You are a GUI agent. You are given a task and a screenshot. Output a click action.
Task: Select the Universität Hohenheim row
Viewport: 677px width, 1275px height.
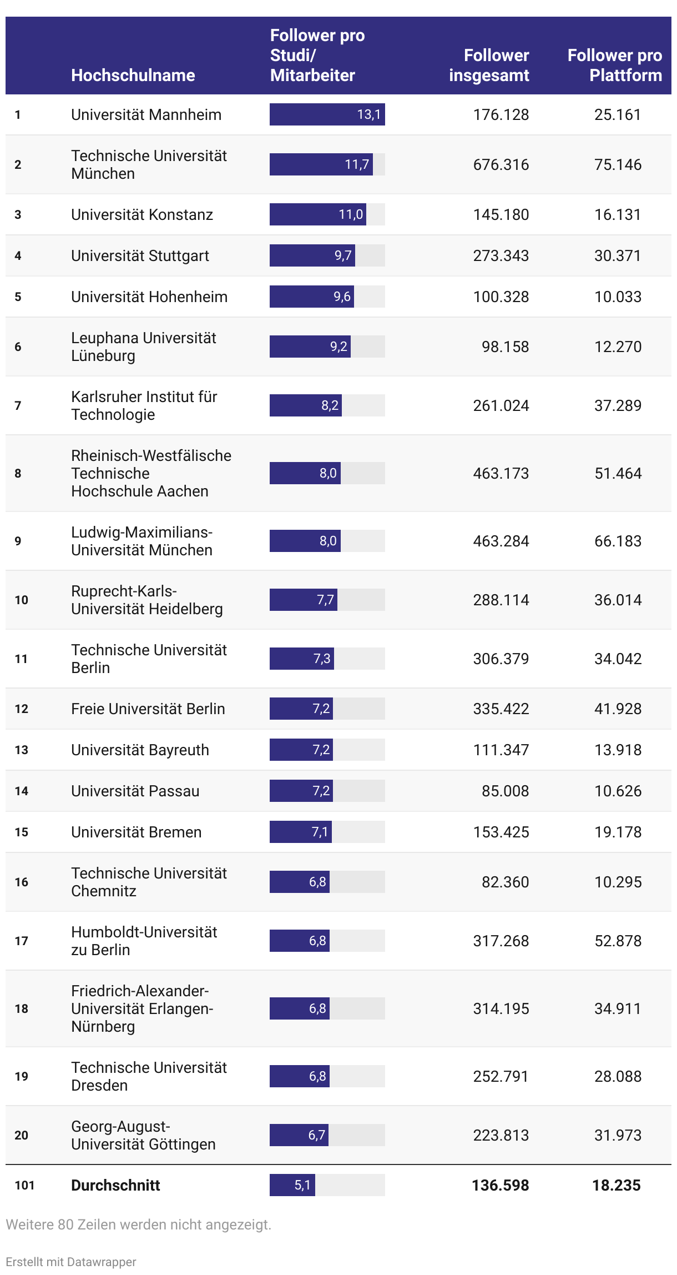click(338, 297)
